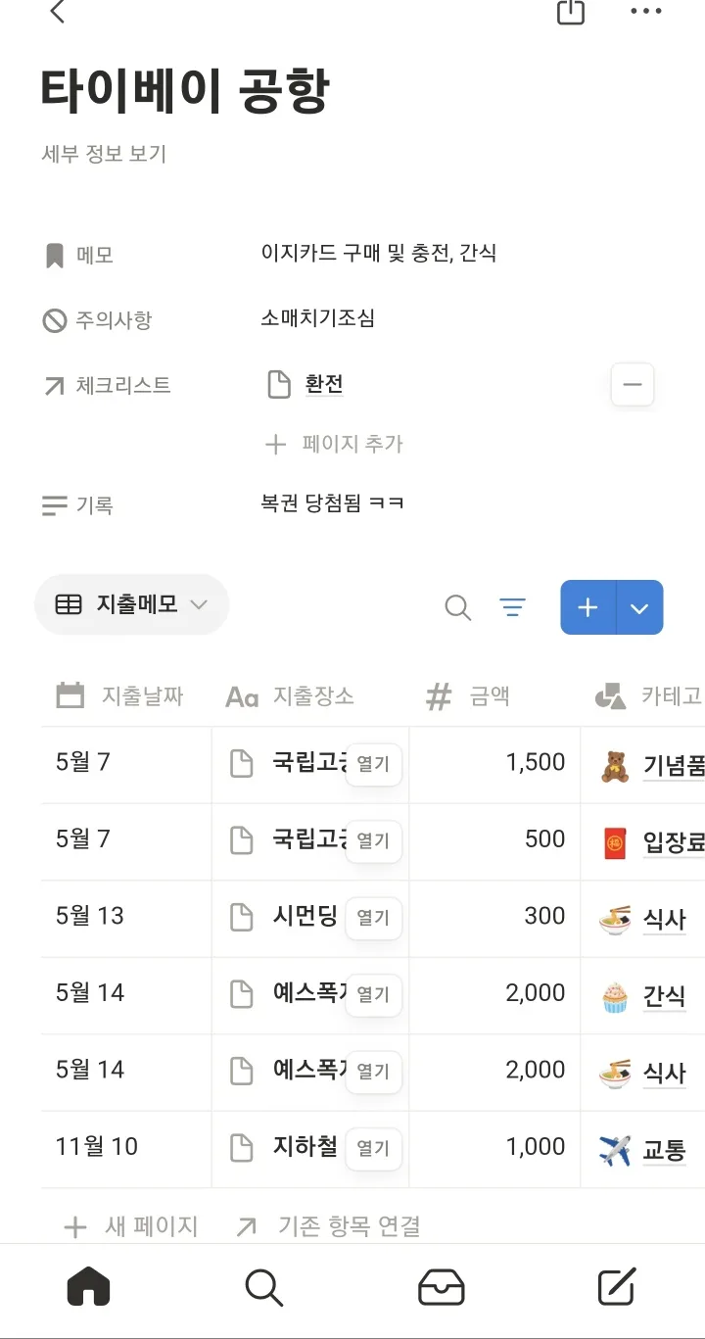This screenshot has width=705, height=1339.
Task: Open the three-dot more options menu
Action: click(x=646, y=12)
